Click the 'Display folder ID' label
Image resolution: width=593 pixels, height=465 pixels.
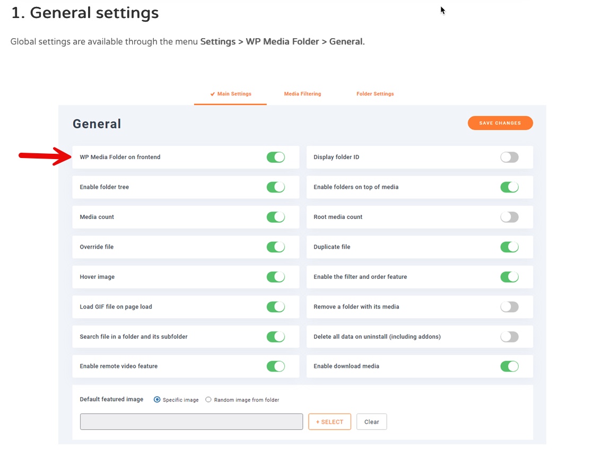pyautogui.click(x=336, y=157)
